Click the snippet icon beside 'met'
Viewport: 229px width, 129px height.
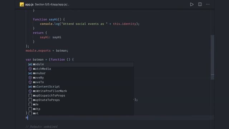coord(30,113)
